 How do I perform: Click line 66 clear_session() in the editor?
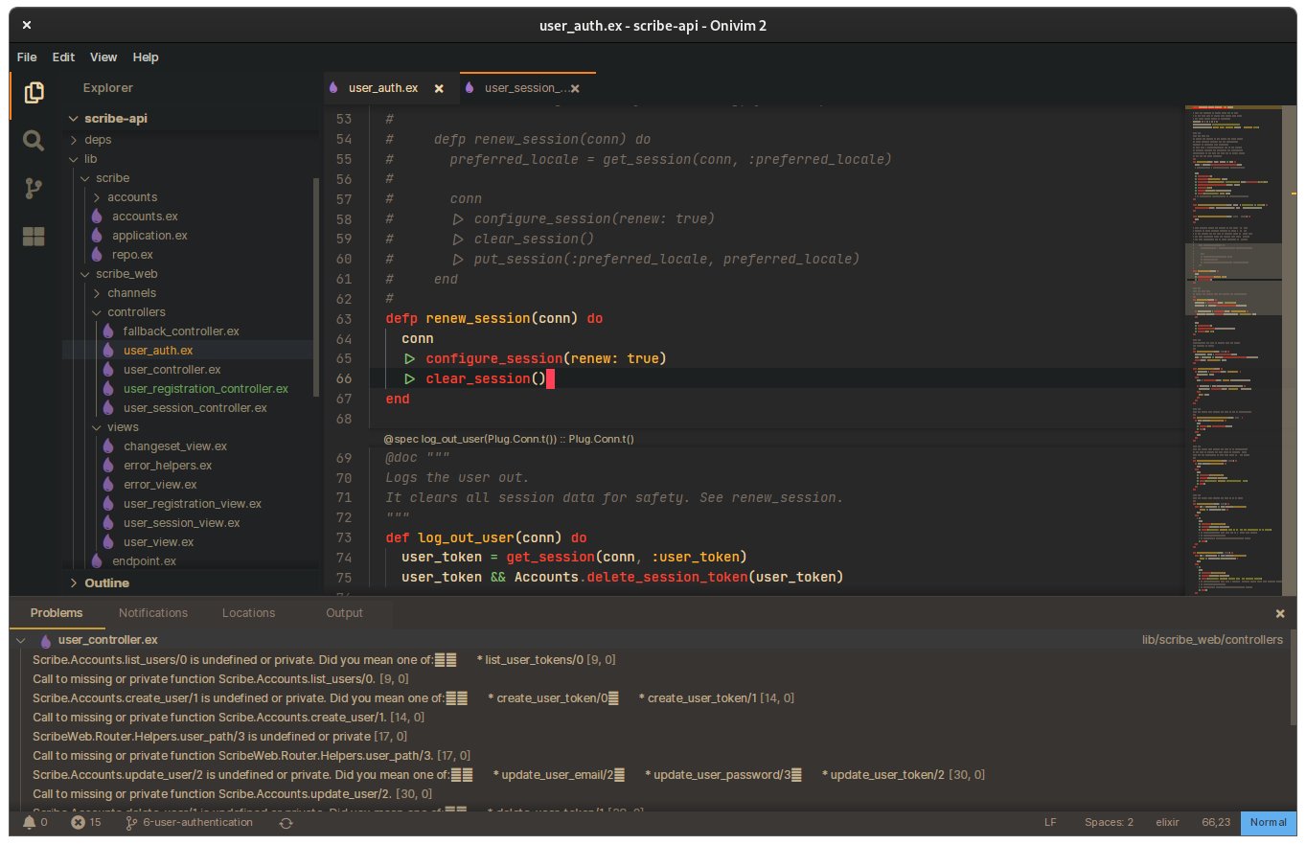485,378
